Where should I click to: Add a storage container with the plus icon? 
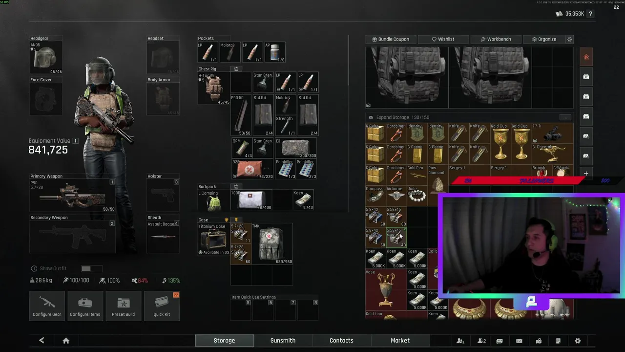coord(586,174)
